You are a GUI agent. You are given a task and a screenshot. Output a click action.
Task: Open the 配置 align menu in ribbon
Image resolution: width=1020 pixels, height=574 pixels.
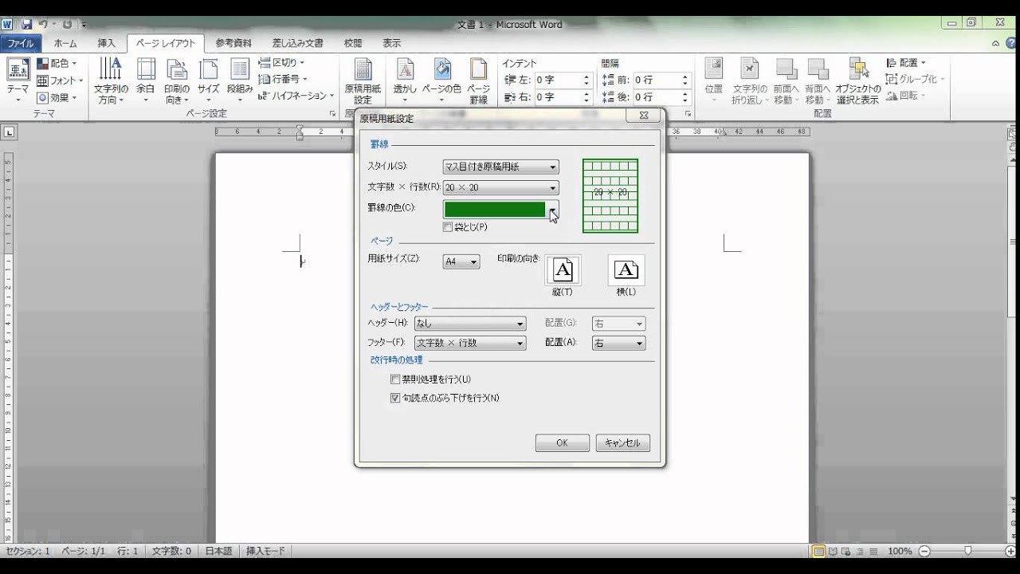tap(906, 63)
